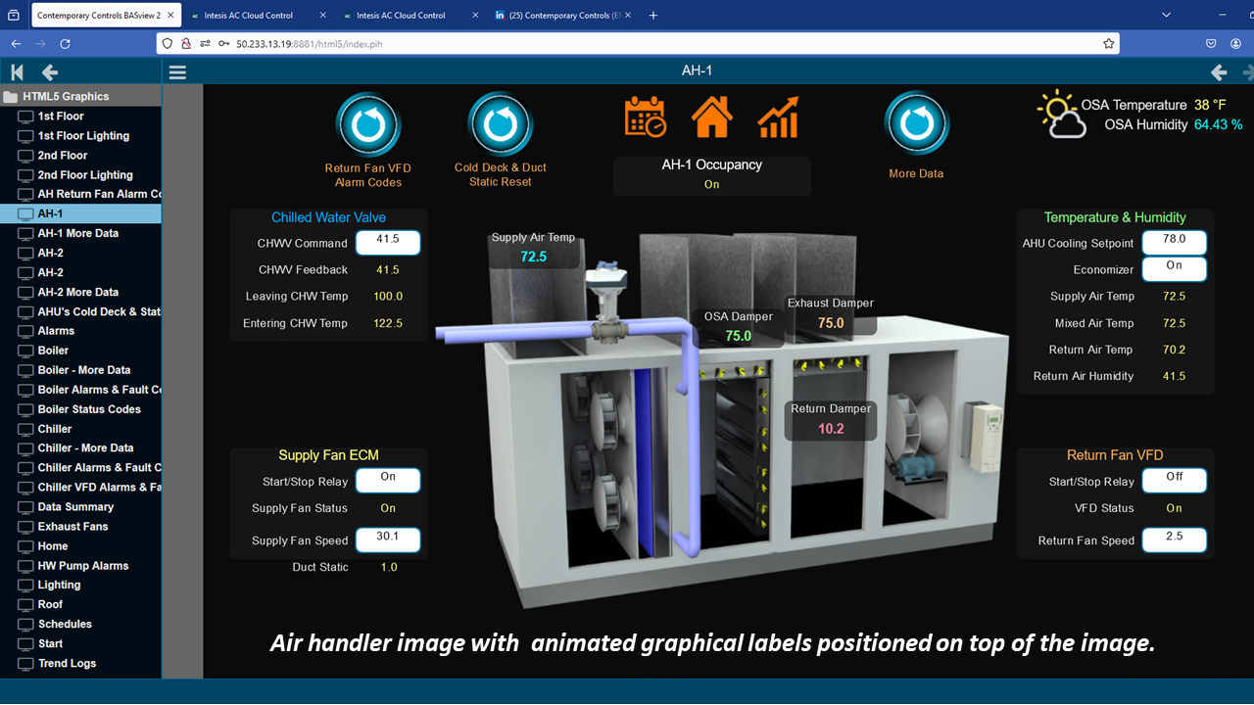Toggle the Supply Fan Start/Stop Relay

coord(388,480)
